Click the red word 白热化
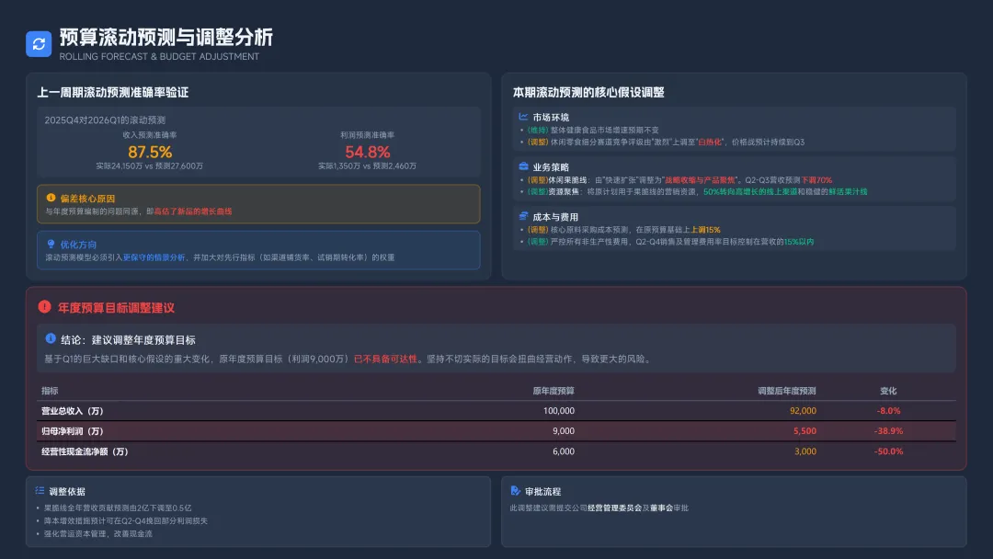Image resolution: width=993 pixels, height=559 pixels. pos(710,143)
